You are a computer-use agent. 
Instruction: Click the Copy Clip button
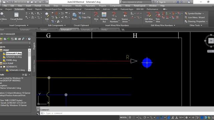(x=85, y=17)
